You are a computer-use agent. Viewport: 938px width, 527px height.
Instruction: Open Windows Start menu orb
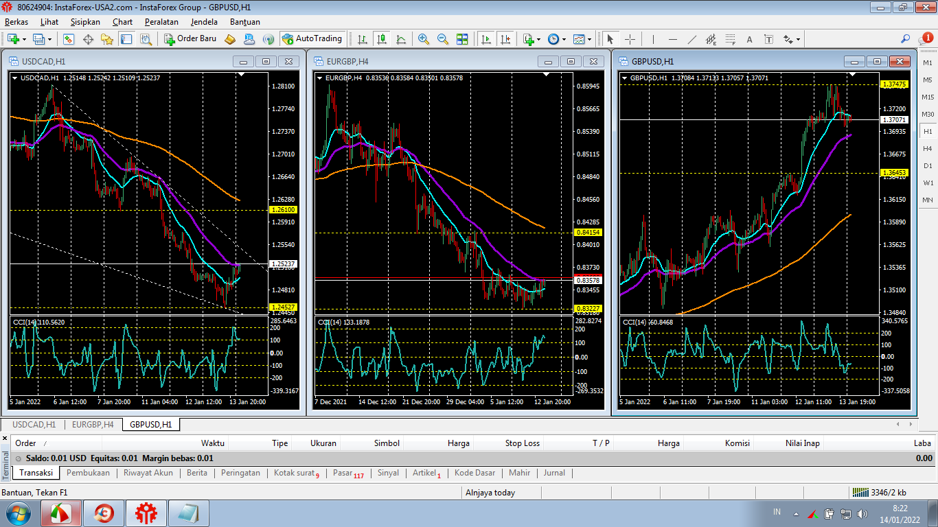point(17,513)
